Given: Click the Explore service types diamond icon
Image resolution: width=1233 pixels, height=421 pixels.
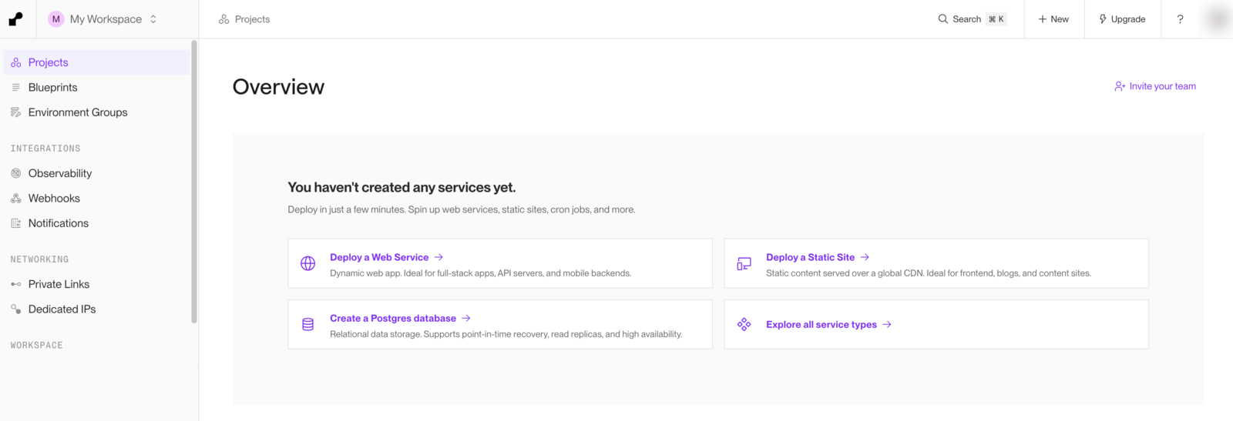Looking at the screenshot, I should point(744,324).
